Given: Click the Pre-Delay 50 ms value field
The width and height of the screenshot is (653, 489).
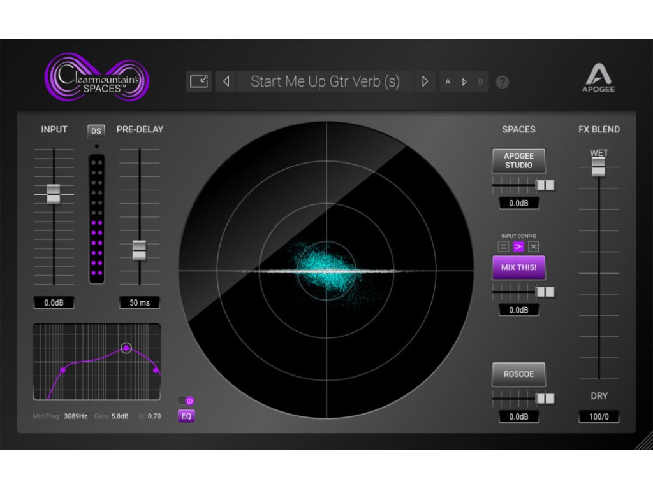Looking at the screenshot, I should [x=140, y=302].
